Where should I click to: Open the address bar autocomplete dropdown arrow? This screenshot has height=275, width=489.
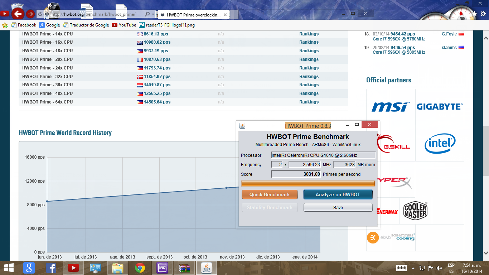(x=153, y=14)
